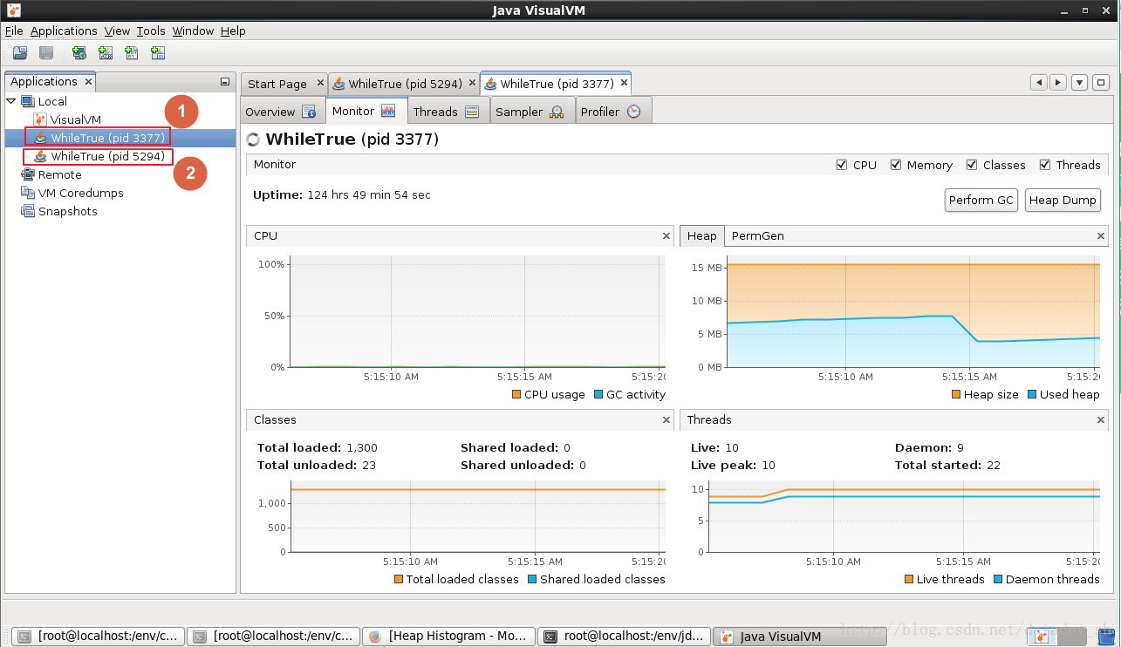Click the Add JMX Connection toolbar icon
This screenshot has width=1121, height=647.
106,52
